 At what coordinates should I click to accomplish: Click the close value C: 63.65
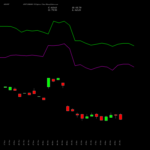[x=52, y=8]
